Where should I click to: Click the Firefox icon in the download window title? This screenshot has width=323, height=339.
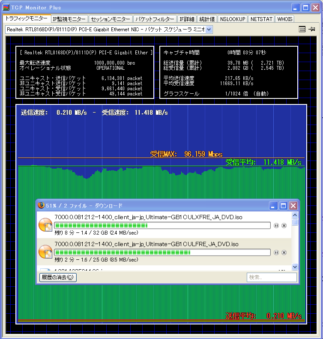pos(42,205)
